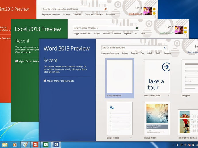The image size is (198, 148).
Task: Pin the Welcome to Word template
Action: 168,95
